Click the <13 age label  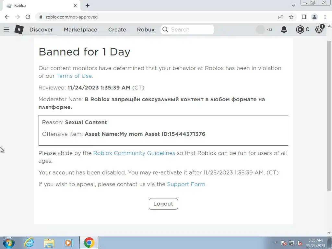269,30
